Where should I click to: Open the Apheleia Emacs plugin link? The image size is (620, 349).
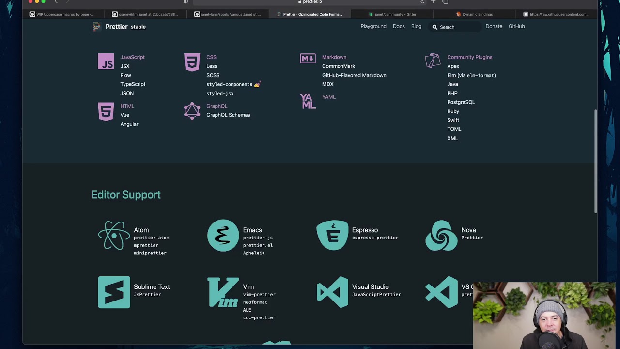point(254,253)
